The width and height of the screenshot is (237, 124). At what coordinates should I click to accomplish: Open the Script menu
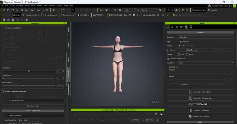point(66,5)
